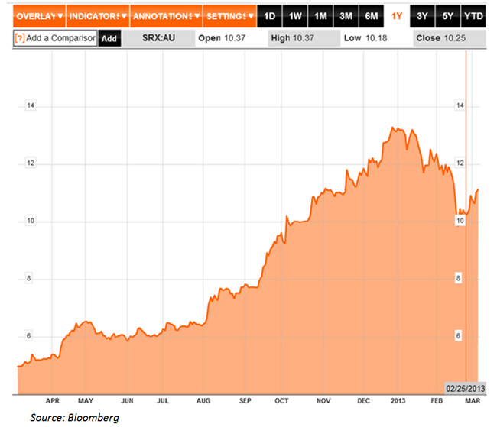Image resolution: width=497 pixels, height=427 pixels.
Task: Click the Close 10.25 price box
Action: click(x=450, y=38)
